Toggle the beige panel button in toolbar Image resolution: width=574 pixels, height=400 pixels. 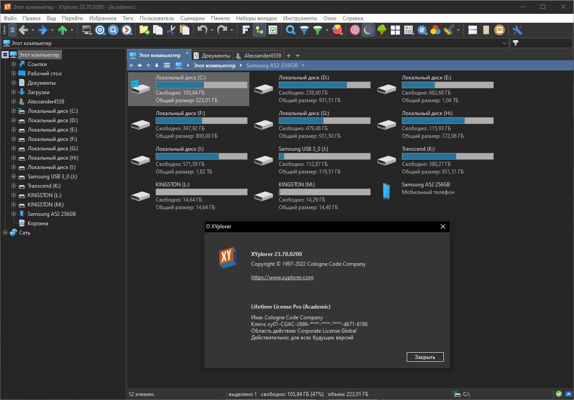486,30
